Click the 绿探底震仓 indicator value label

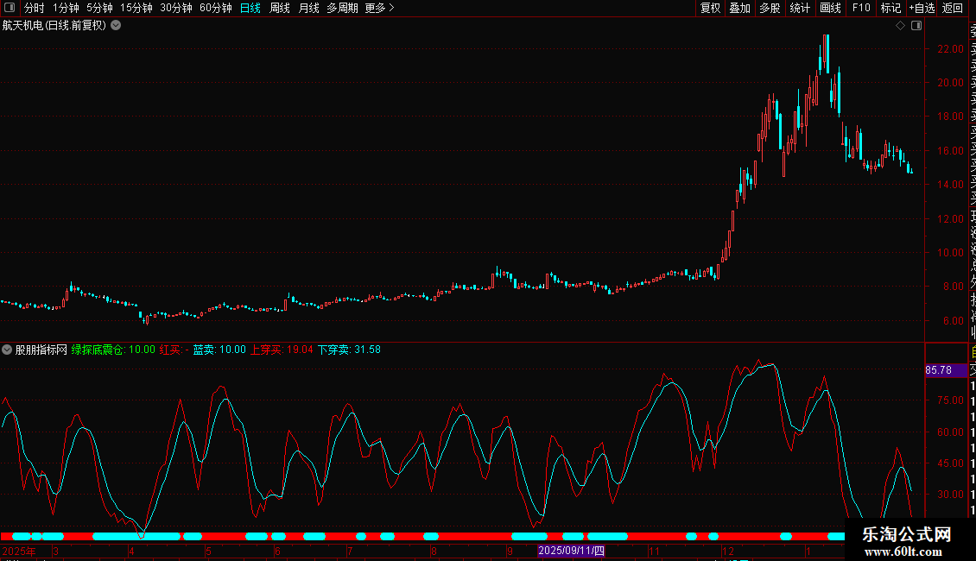click(113, 350)
